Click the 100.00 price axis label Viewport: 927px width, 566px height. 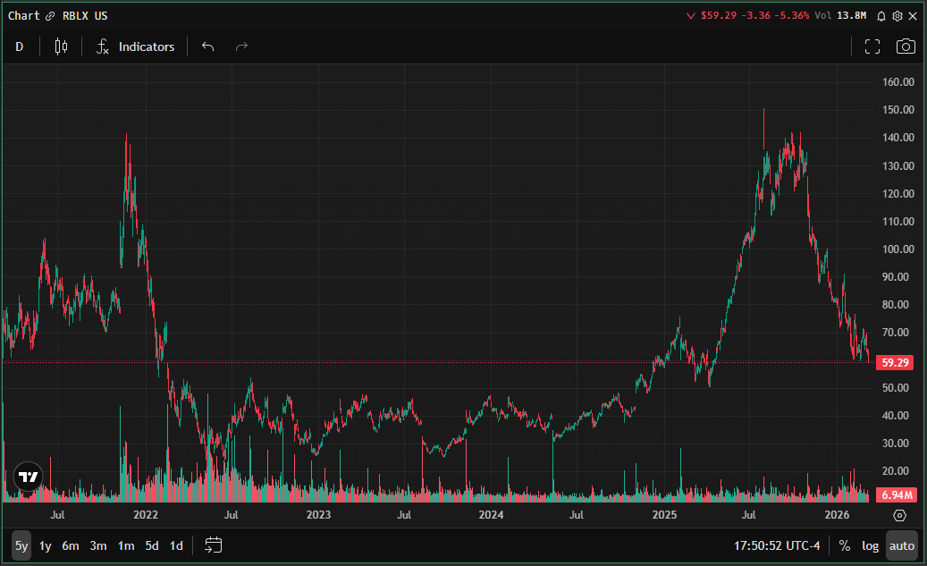pos(898,249)
